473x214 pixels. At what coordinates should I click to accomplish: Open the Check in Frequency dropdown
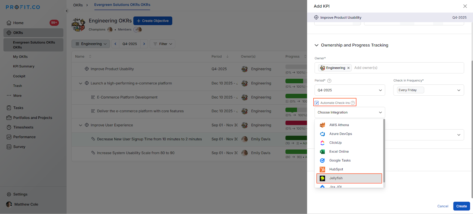428,90
